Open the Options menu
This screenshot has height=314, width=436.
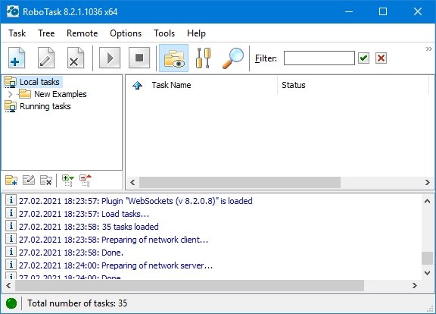126,33
